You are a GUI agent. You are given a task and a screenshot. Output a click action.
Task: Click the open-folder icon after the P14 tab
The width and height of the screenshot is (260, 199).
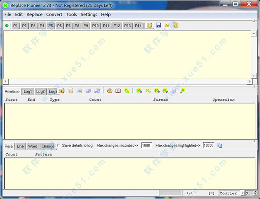point(149,25)
